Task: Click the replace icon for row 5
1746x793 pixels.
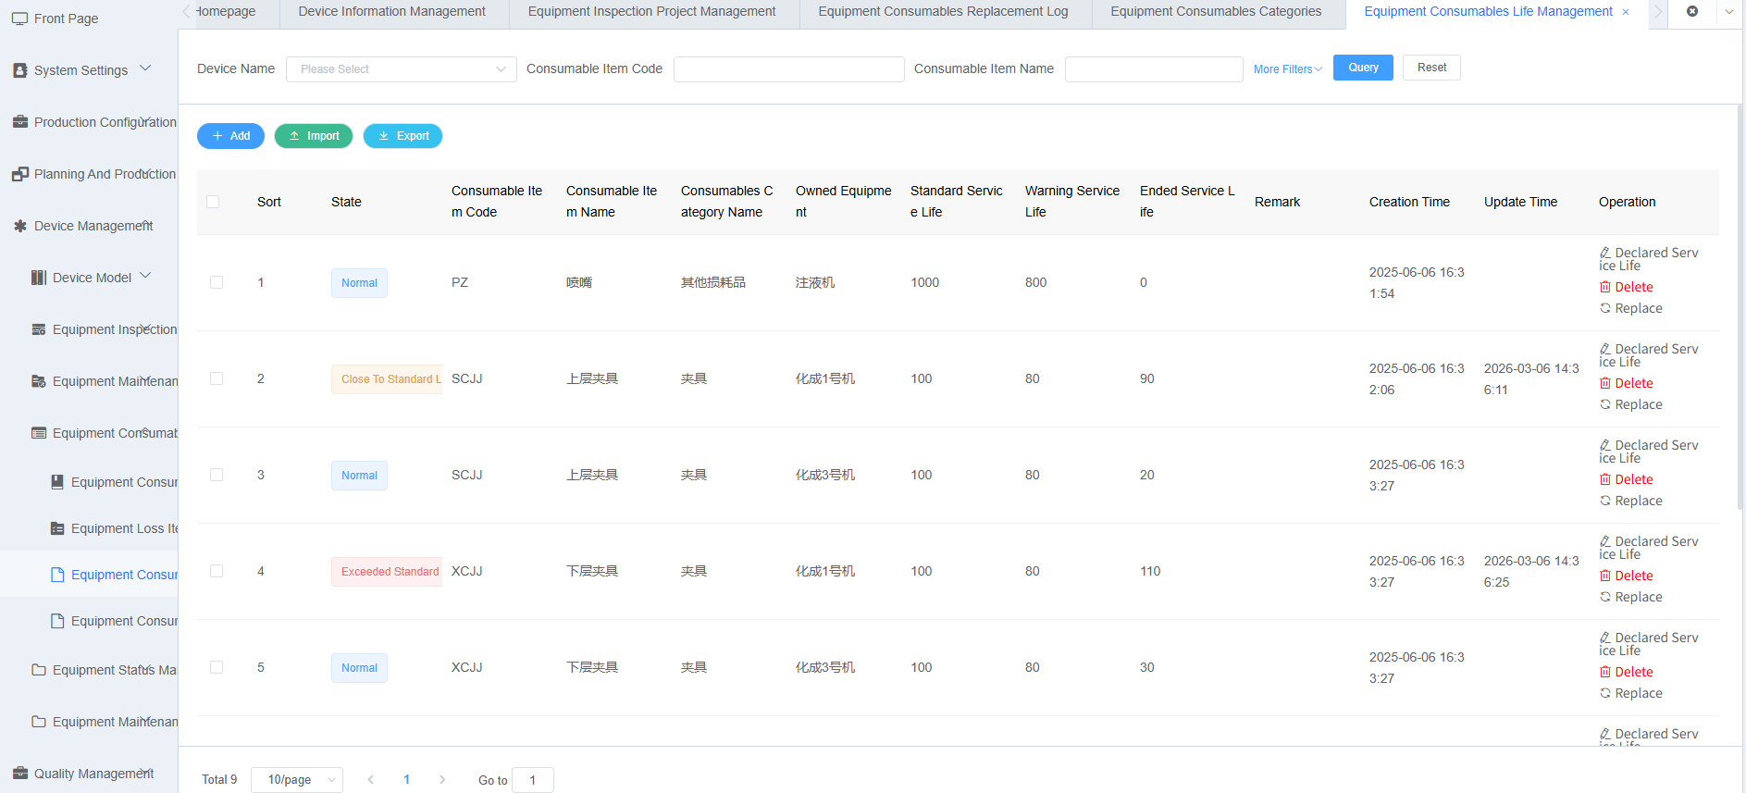Action: (x=1605, y=693)
